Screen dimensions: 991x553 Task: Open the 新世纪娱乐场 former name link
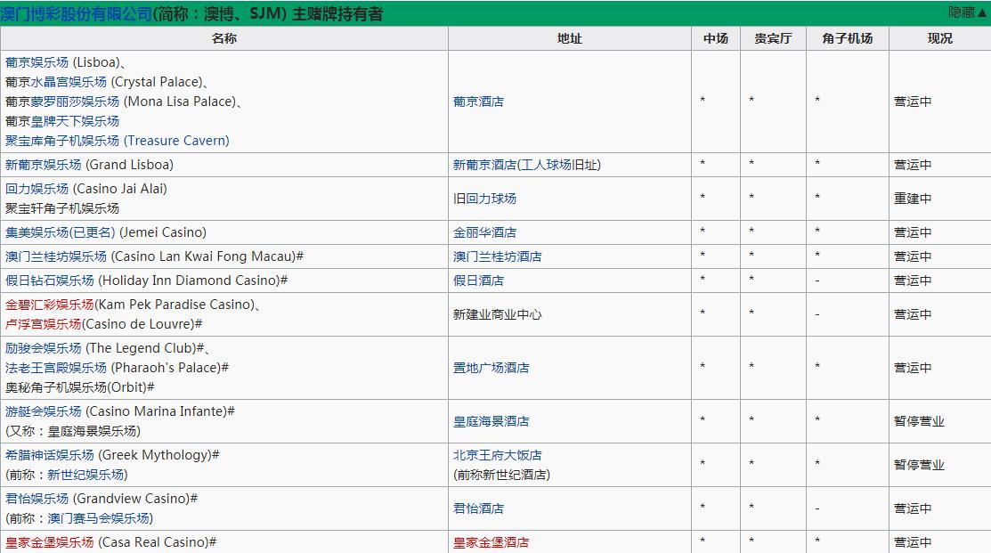85,474
